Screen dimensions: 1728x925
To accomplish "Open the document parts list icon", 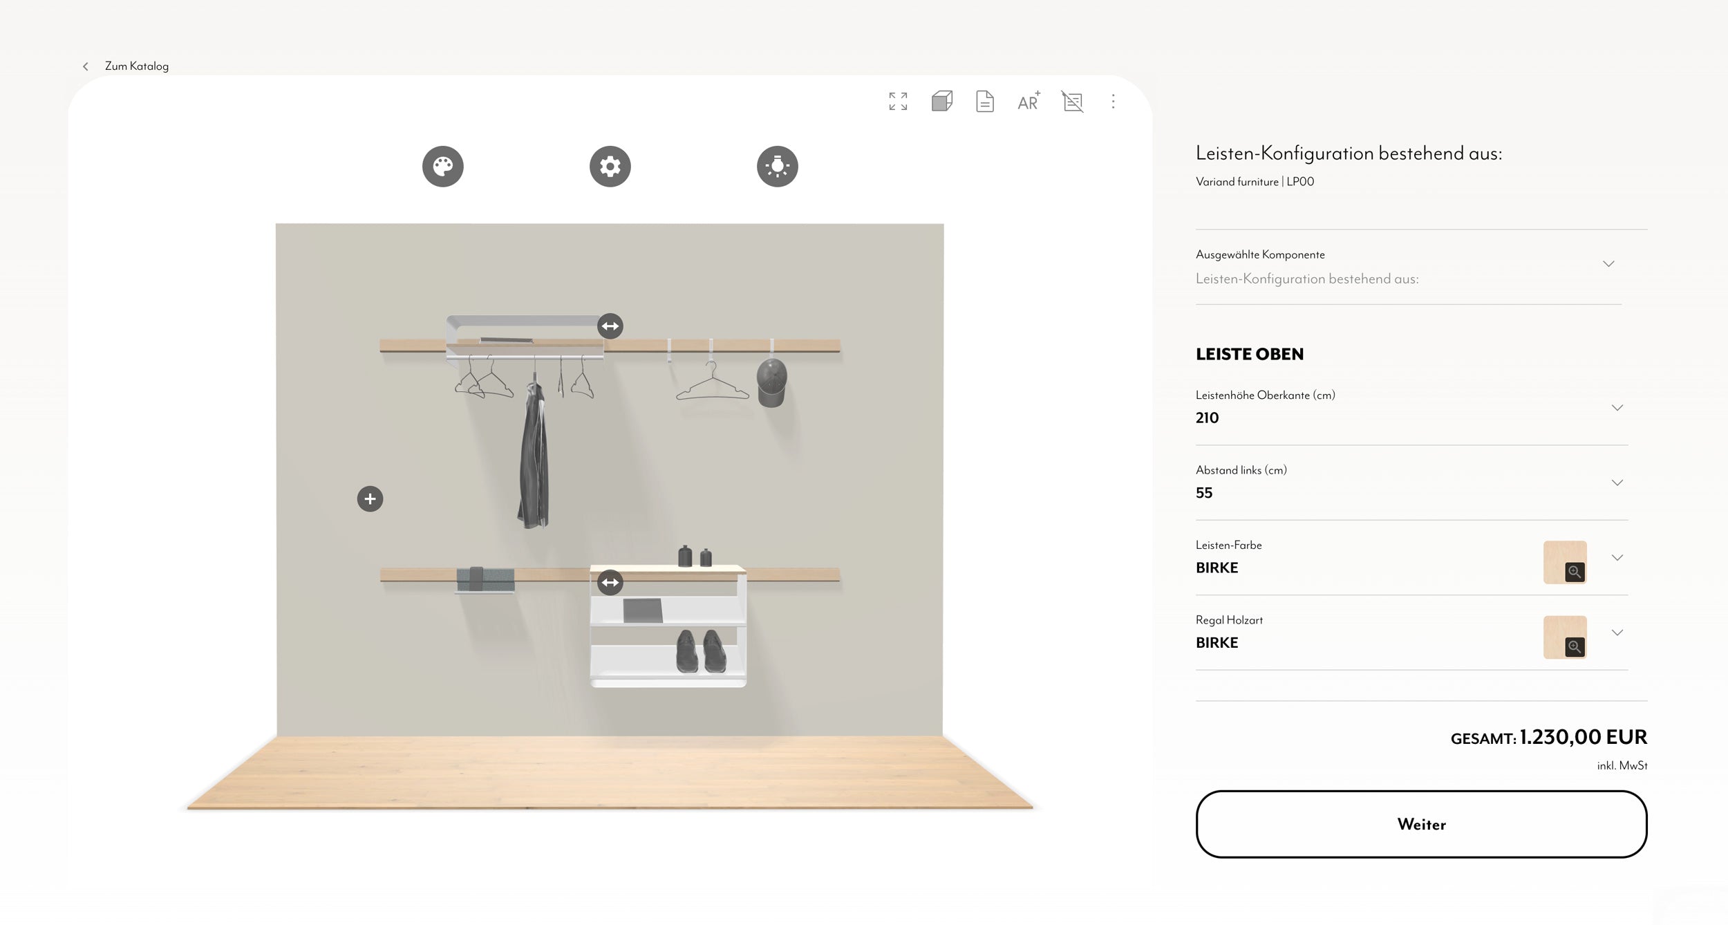I will [x=984, y=102].
